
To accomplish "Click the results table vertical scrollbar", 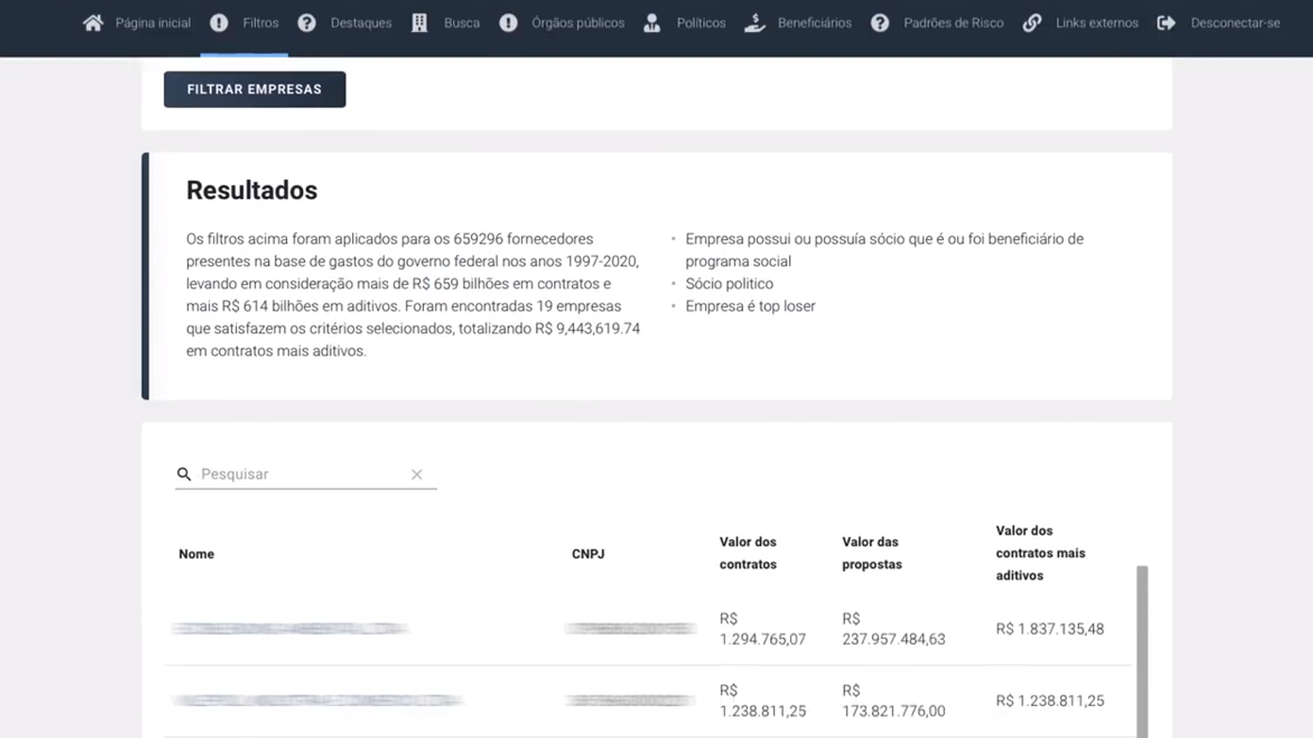I will pos(1142,651).
